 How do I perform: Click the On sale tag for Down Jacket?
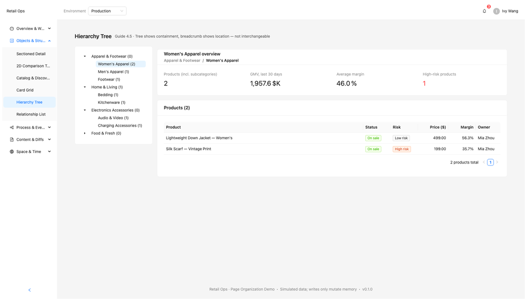point(373,138)
